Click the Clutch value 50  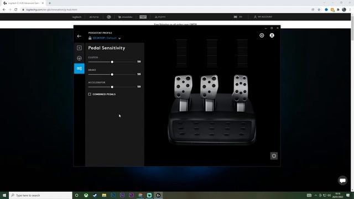click(x=139, y=61)
